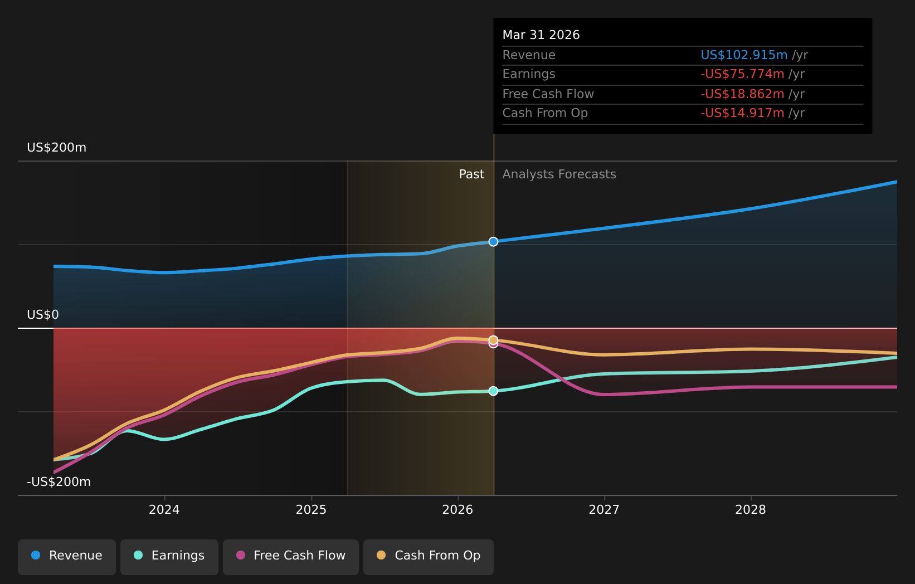The height and width of the screenshot is (584, 915).
Task: Toggle the Free Cash Flow legend button
Action: click(291, 557)
